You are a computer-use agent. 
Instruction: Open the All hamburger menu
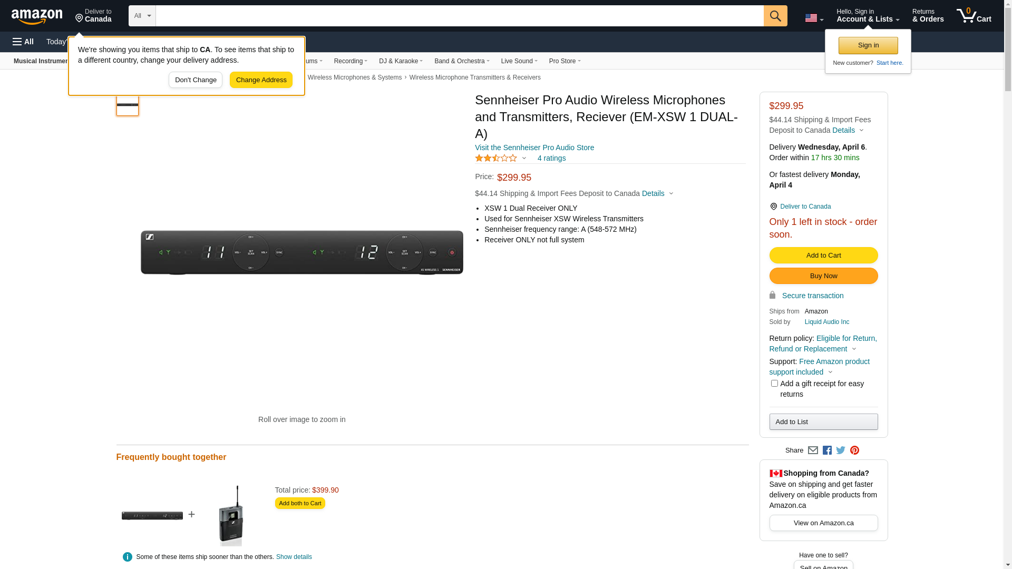pos(23,42)
